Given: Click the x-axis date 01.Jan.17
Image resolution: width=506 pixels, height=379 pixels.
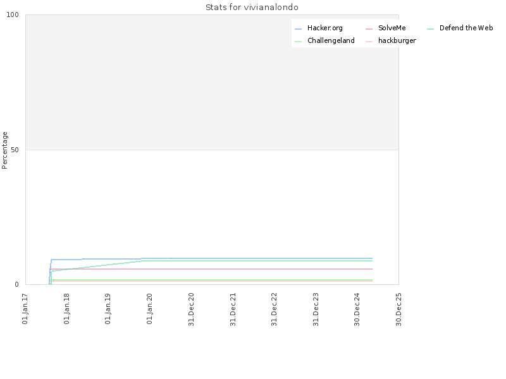Looking at the screenshot, I should pos(25,309).
